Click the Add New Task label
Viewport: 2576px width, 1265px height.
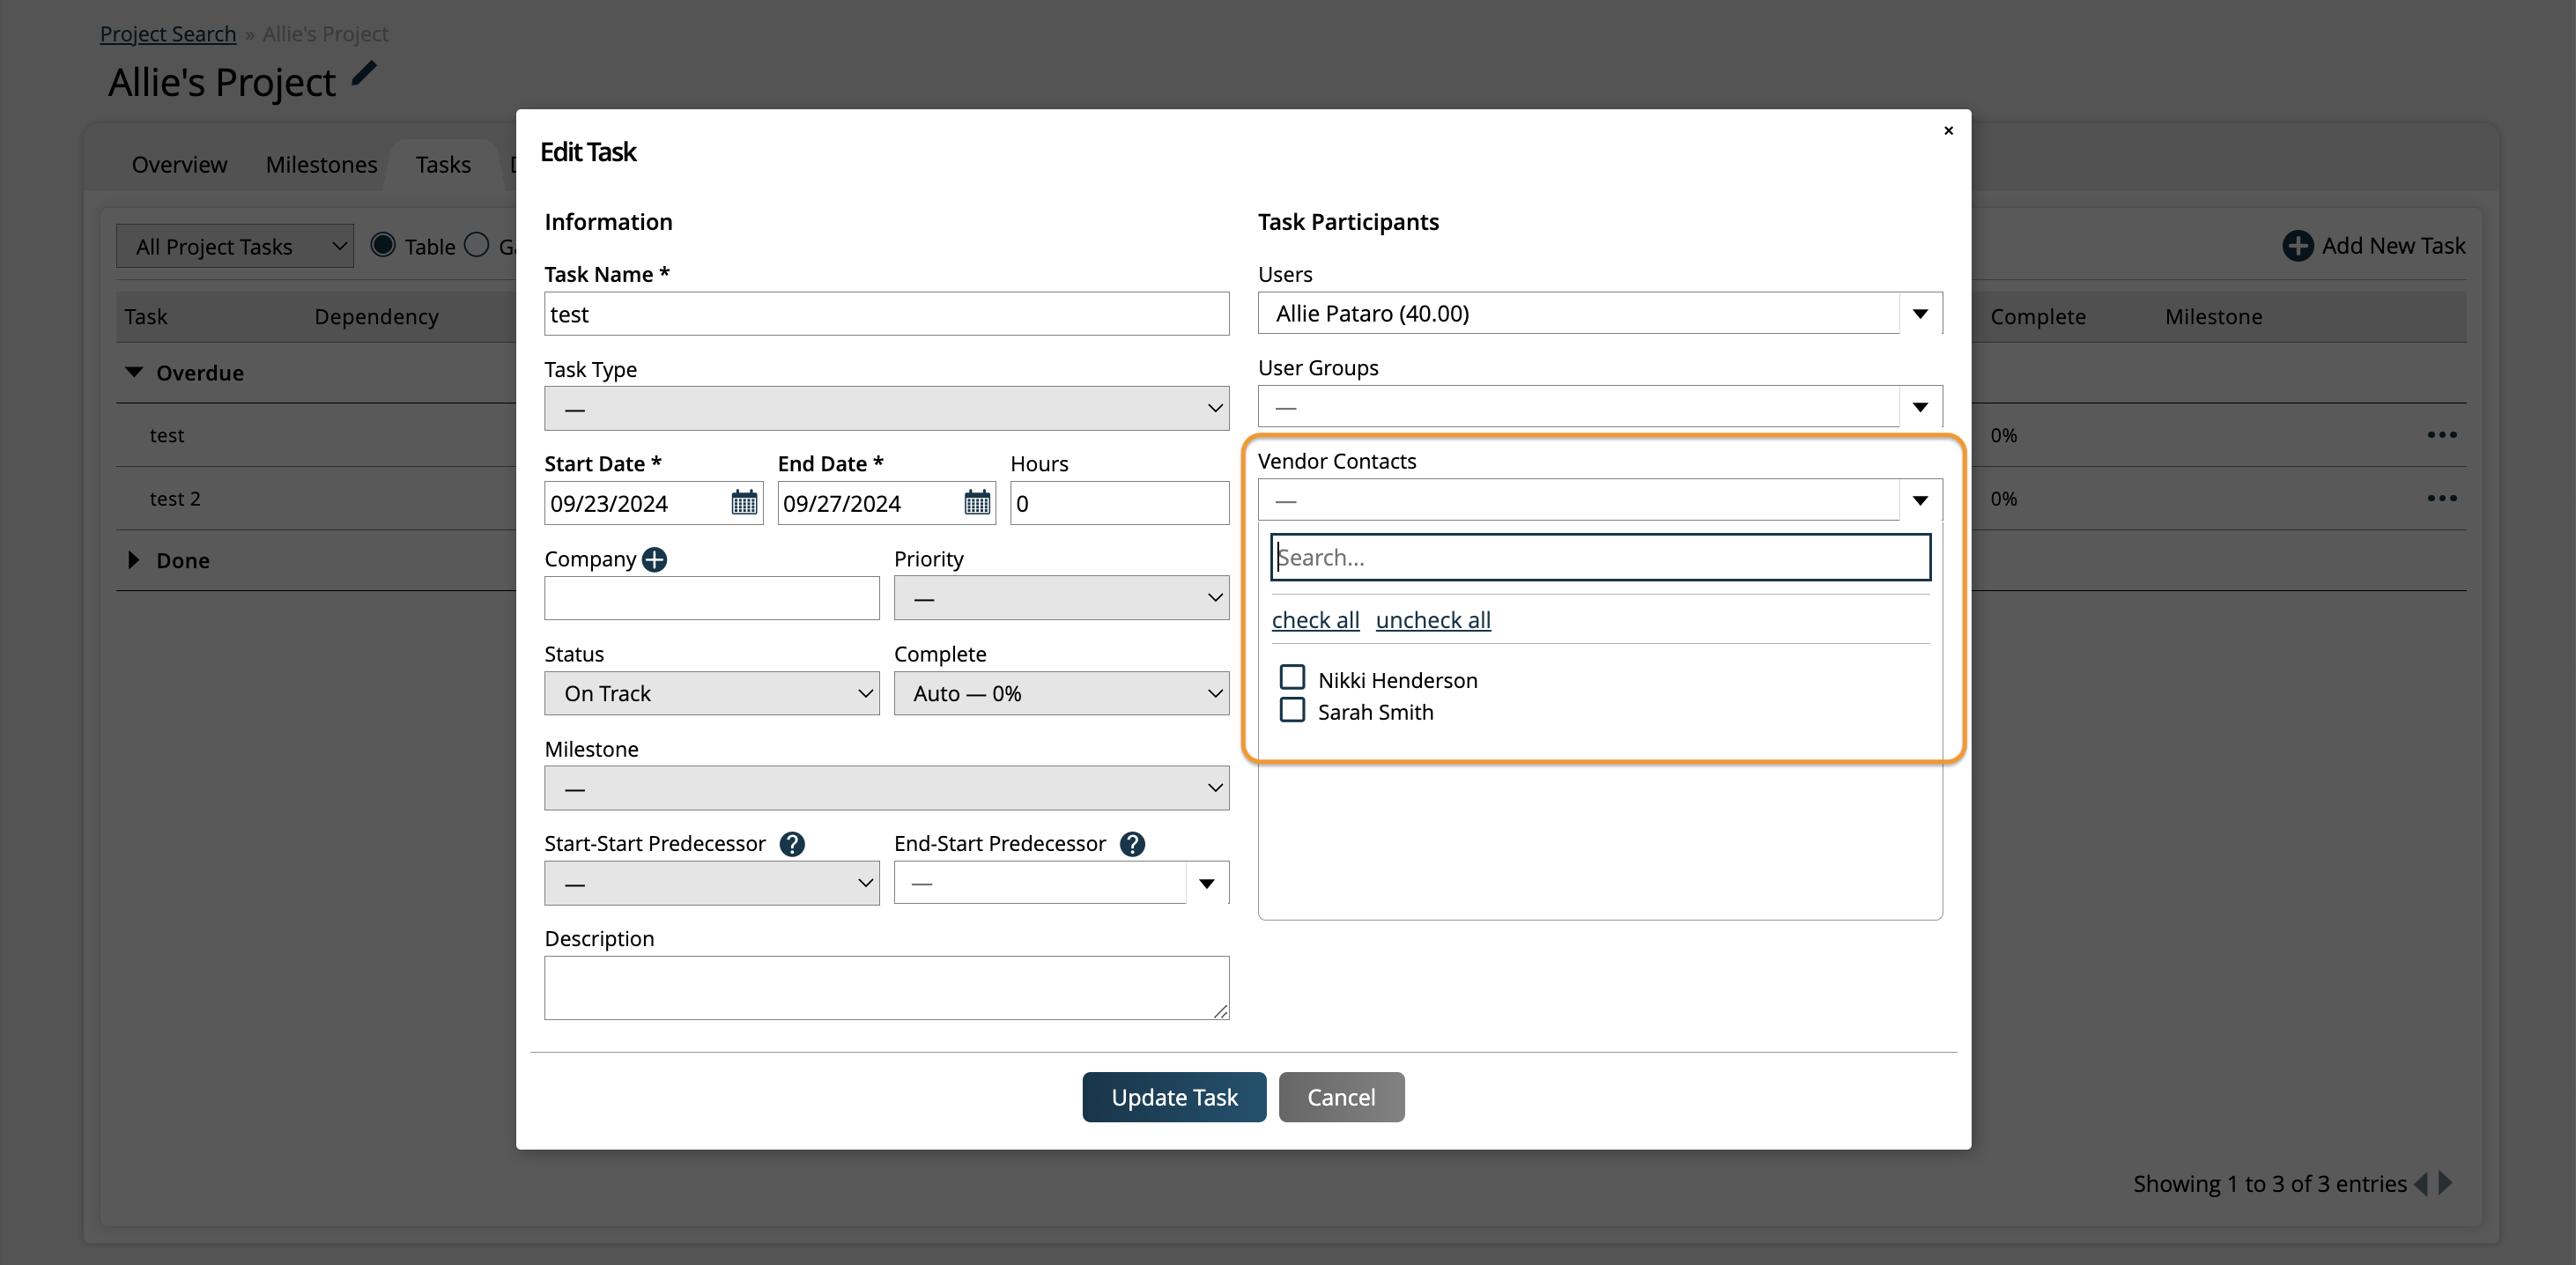(2393, 246)
